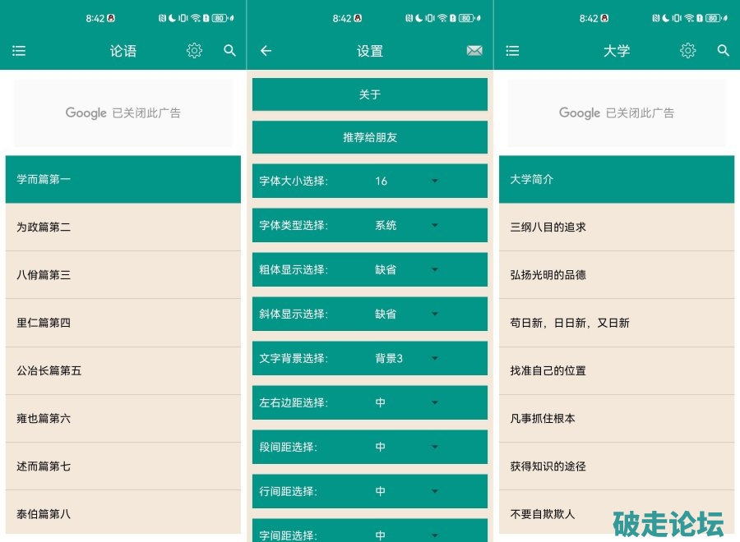Open settings gear in 论语 header

point(194,51)
